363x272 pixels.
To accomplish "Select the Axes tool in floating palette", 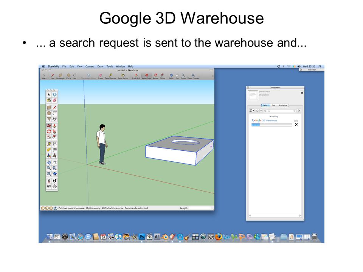I will pos(49,155).
